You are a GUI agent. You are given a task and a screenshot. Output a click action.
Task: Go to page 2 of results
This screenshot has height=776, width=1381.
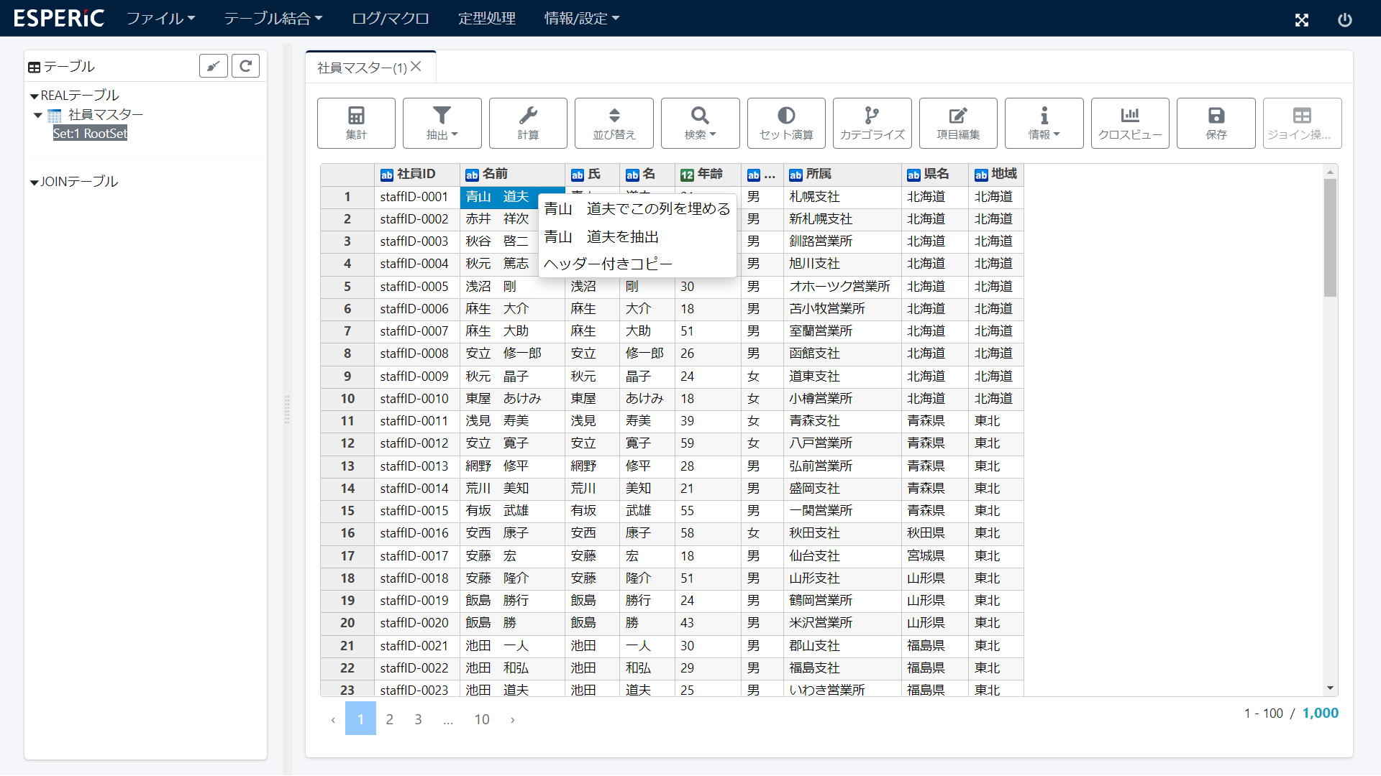click(389, 719)
